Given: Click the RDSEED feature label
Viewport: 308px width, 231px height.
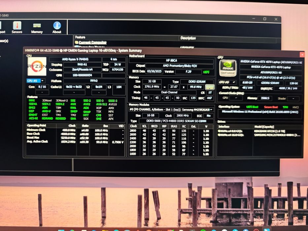Looking at the screenshot, I should [x=61, y=118].
